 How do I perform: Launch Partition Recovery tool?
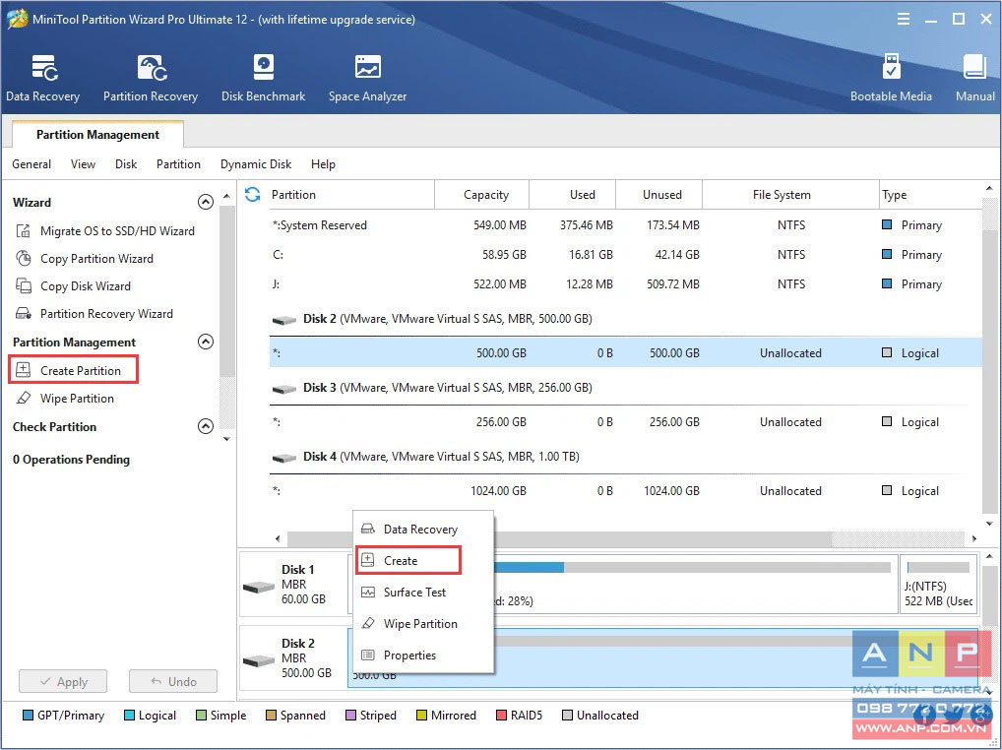pyautogui.click(x=151, y=78)
